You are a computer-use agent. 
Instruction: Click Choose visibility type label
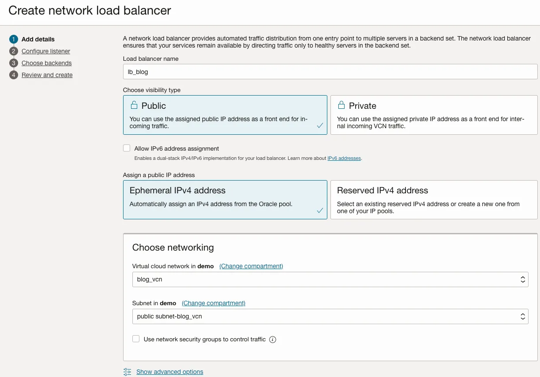(152, 90)
